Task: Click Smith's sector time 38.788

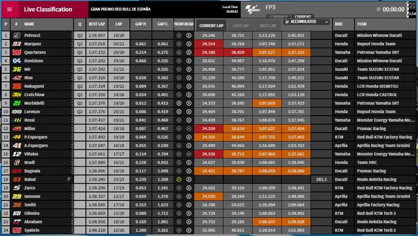Action: coord(208,205)
